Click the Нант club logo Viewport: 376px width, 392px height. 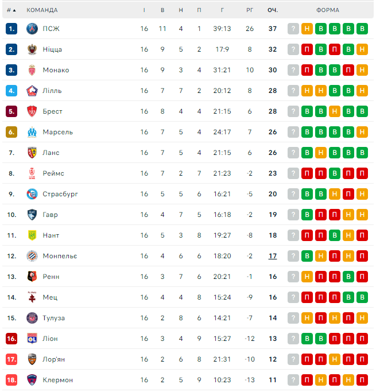coord(32,235)
